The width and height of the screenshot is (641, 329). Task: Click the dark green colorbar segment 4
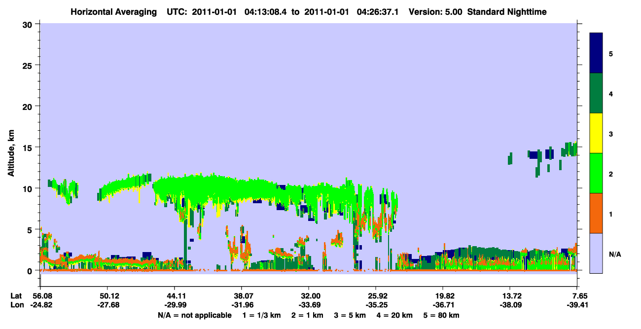(x=596, y=93)
